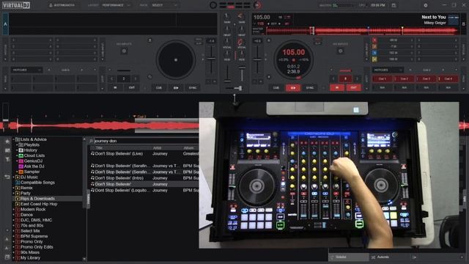
Task: Click the back arrow icon in browser sidebar
Action: click(7, 177)
